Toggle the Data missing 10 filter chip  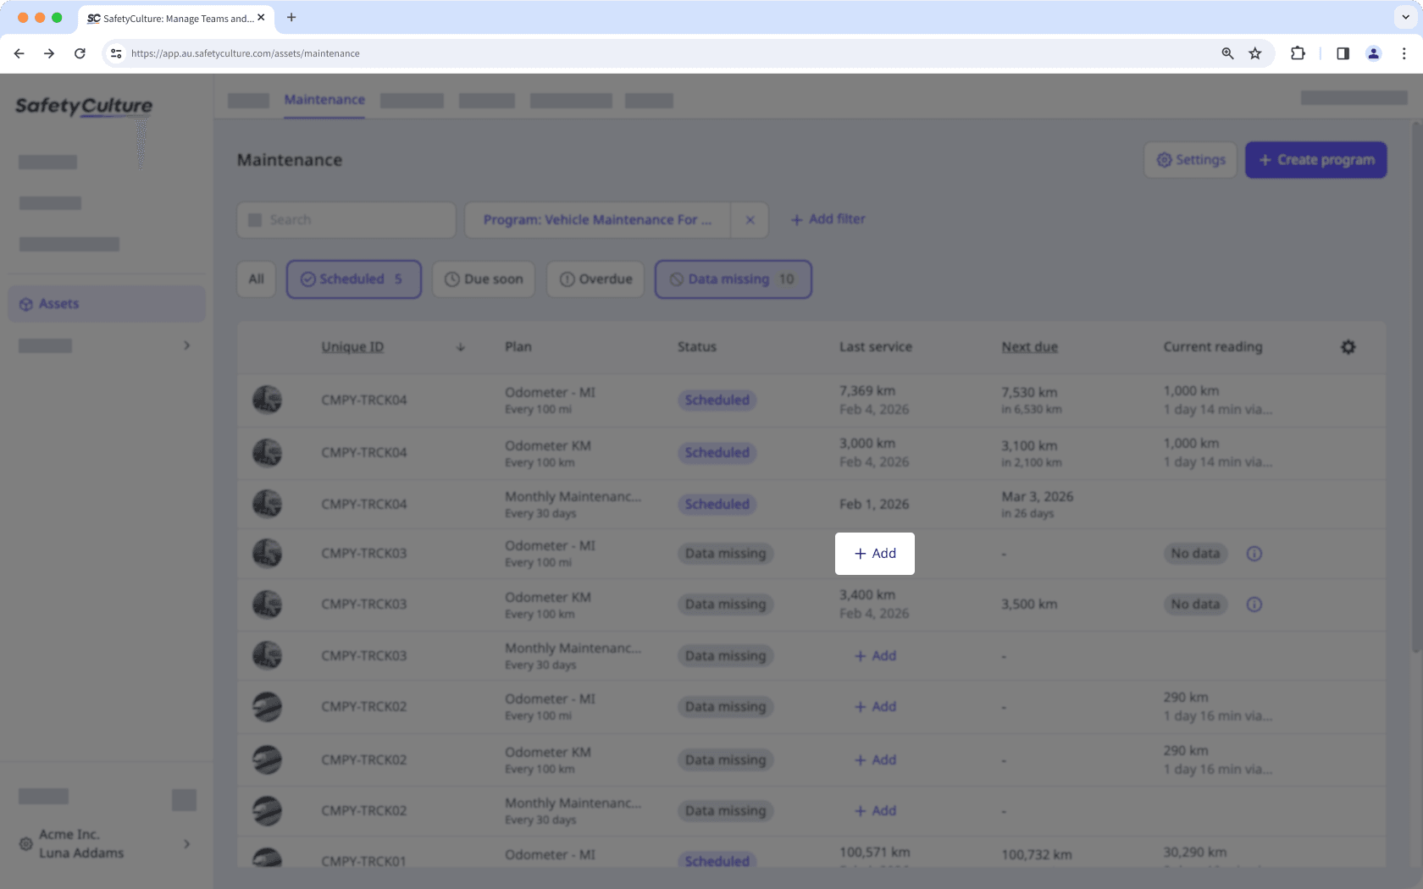point(733,279)
